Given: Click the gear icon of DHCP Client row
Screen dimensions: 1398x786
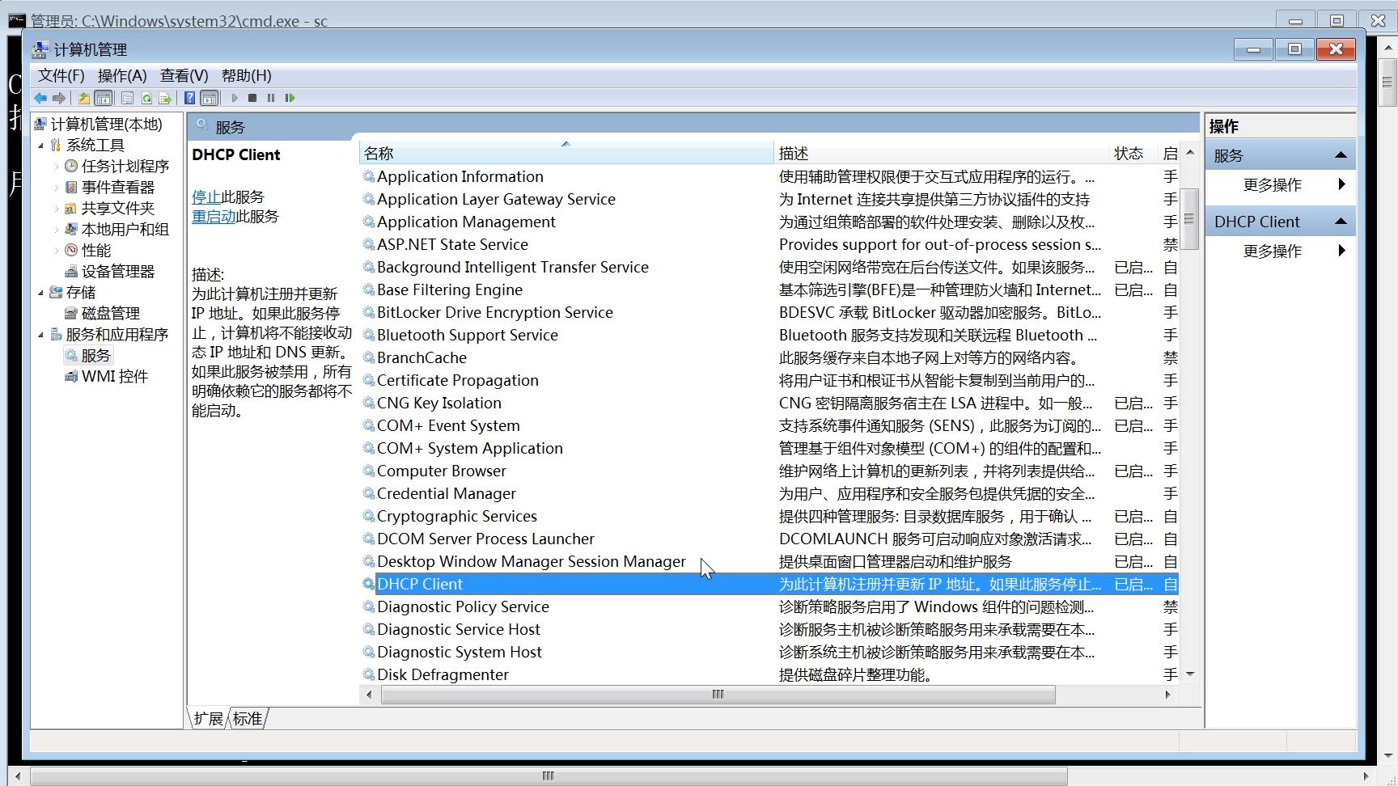Looking at the screenshot, I should (369, 584).
